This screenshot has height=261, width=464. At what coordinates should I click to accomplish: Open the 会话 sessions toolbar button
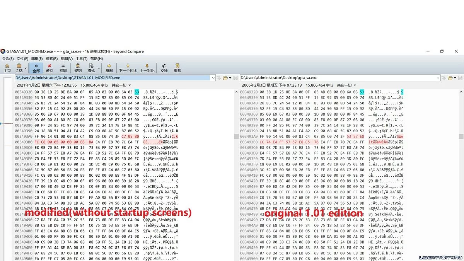tap(19, 68)
